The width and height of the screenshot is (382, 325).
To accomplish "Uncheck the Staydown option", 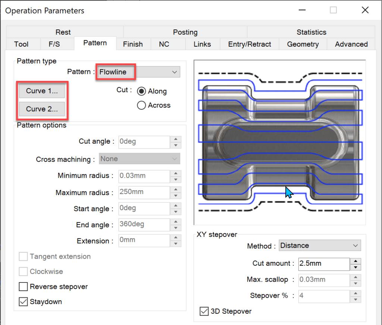I will coord(22,301).
